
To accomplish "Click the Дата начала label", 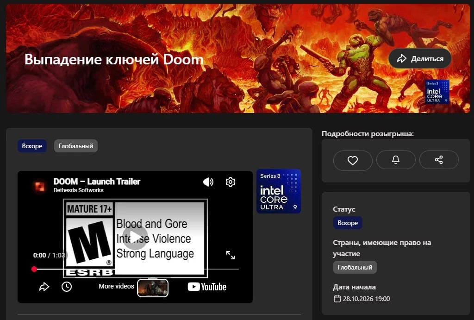I will click(x=354, y=287).
